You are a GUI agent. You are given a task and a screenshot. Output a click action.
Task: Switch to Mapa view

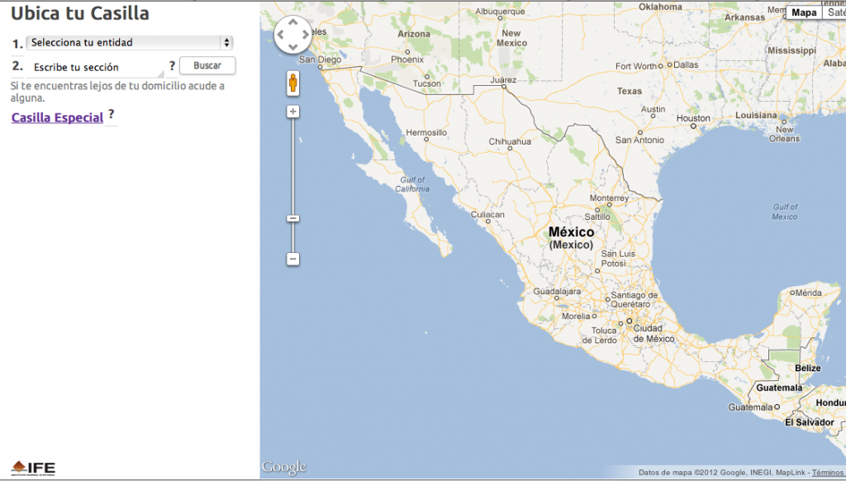pos(803,12)
